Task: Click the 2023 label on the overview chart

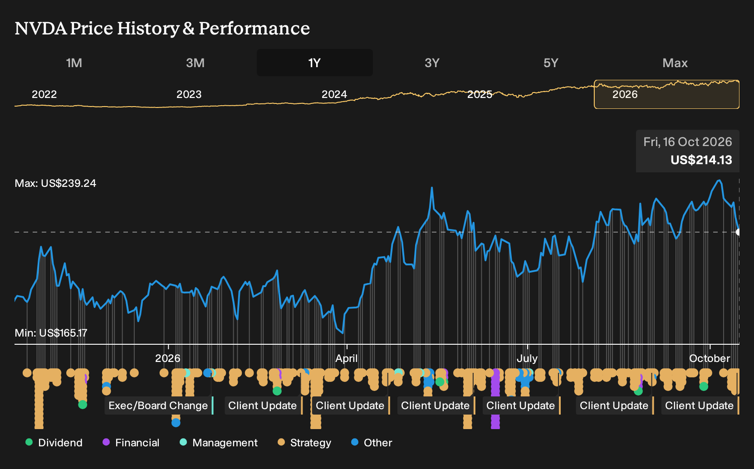Action: [x=189, y=94]
